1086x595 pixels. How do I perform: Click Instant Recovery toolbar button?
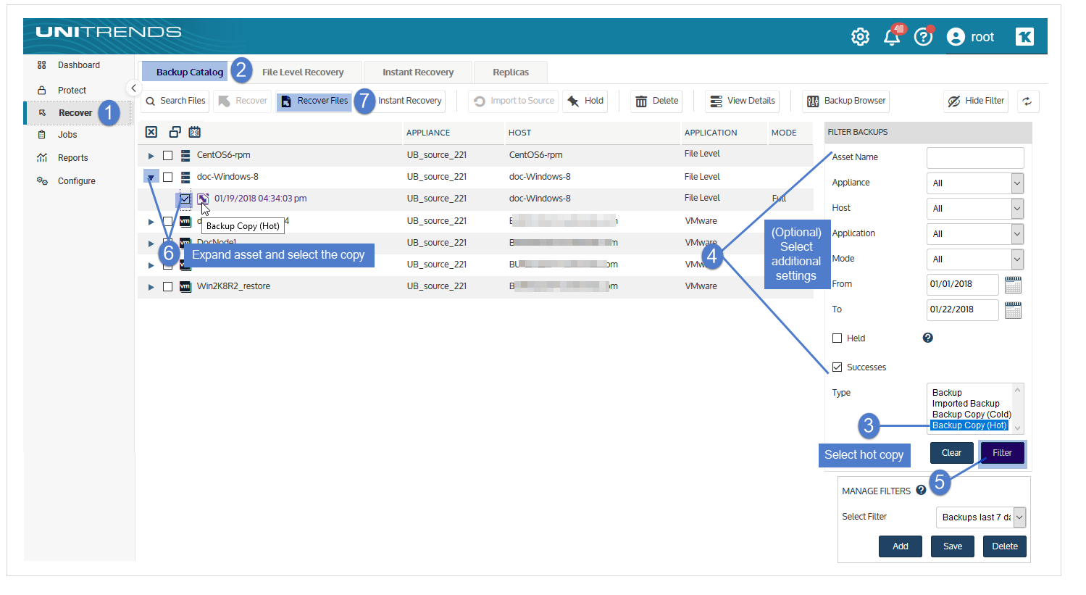click(409, 101)
